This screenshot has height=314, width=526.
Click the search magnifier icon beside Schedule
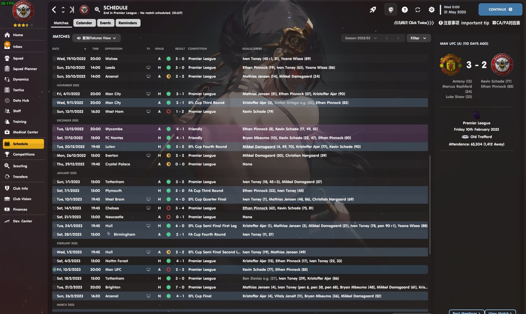point(97,9)
